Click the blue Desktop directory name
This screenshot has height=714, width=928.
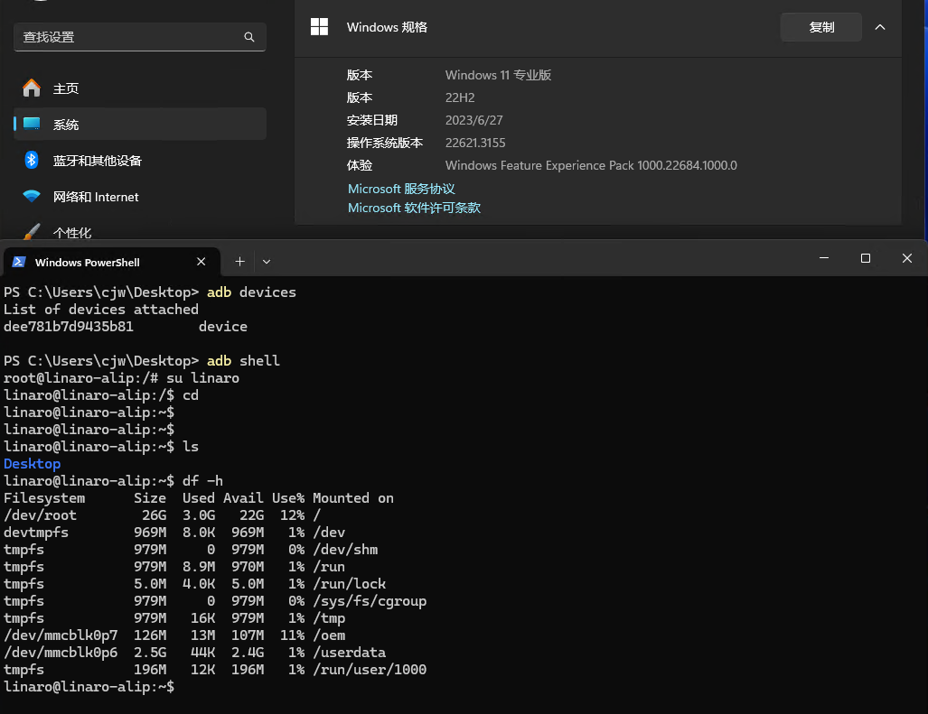32,464
